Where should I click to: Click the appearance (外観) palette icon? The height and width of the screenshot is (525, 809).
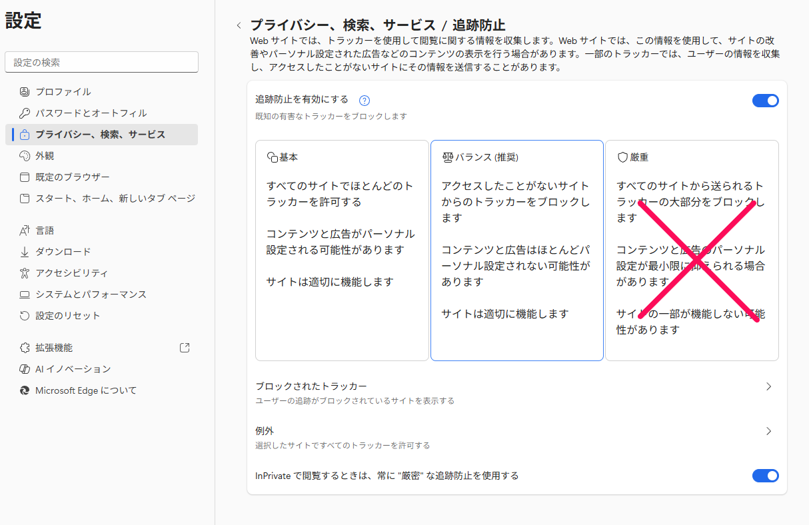click(25, 156)
